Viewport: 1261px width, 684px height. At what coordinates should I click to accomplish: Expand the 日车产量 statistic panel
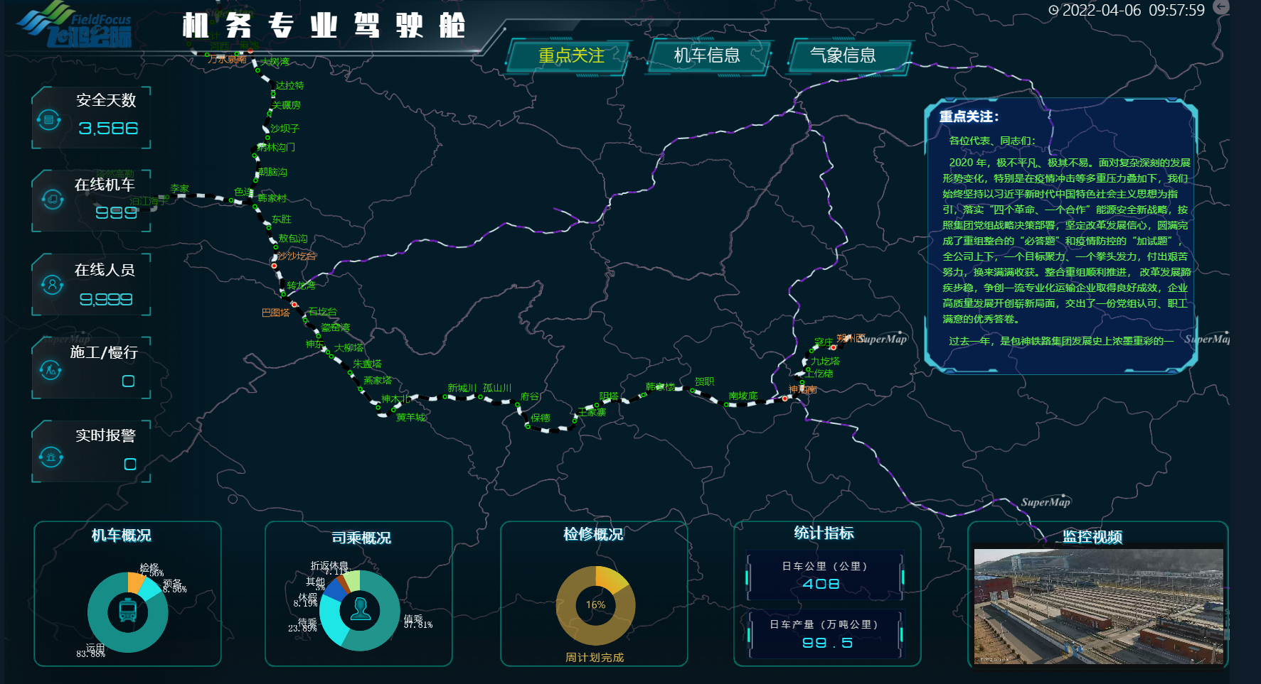click(825, 632)
